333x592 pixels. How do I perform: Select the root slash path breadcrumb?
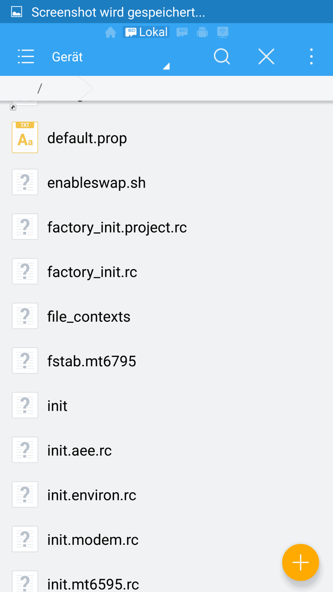(x=39, y=88)
